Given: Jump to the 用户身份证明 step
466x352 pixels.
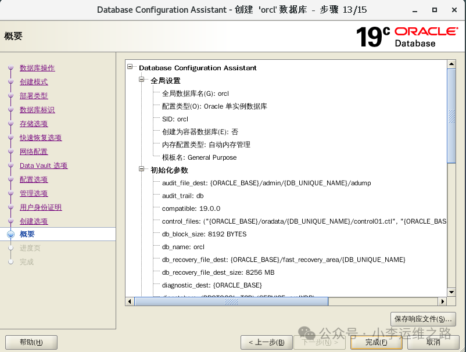Looking at the screenshot, I should coord(41,207).
